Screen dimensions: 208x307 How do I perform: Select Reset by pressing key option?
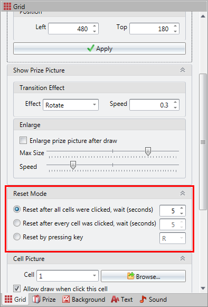click(x=17, y=237)
